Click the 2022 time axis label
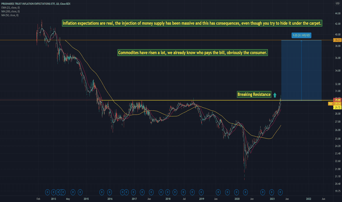 [x=309, y=199]
